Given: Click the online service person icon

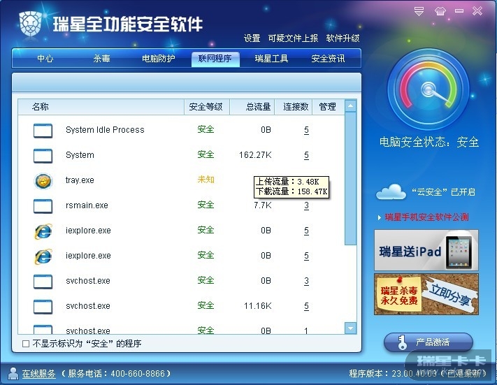Looking at the screenshot, I should 13,373.
